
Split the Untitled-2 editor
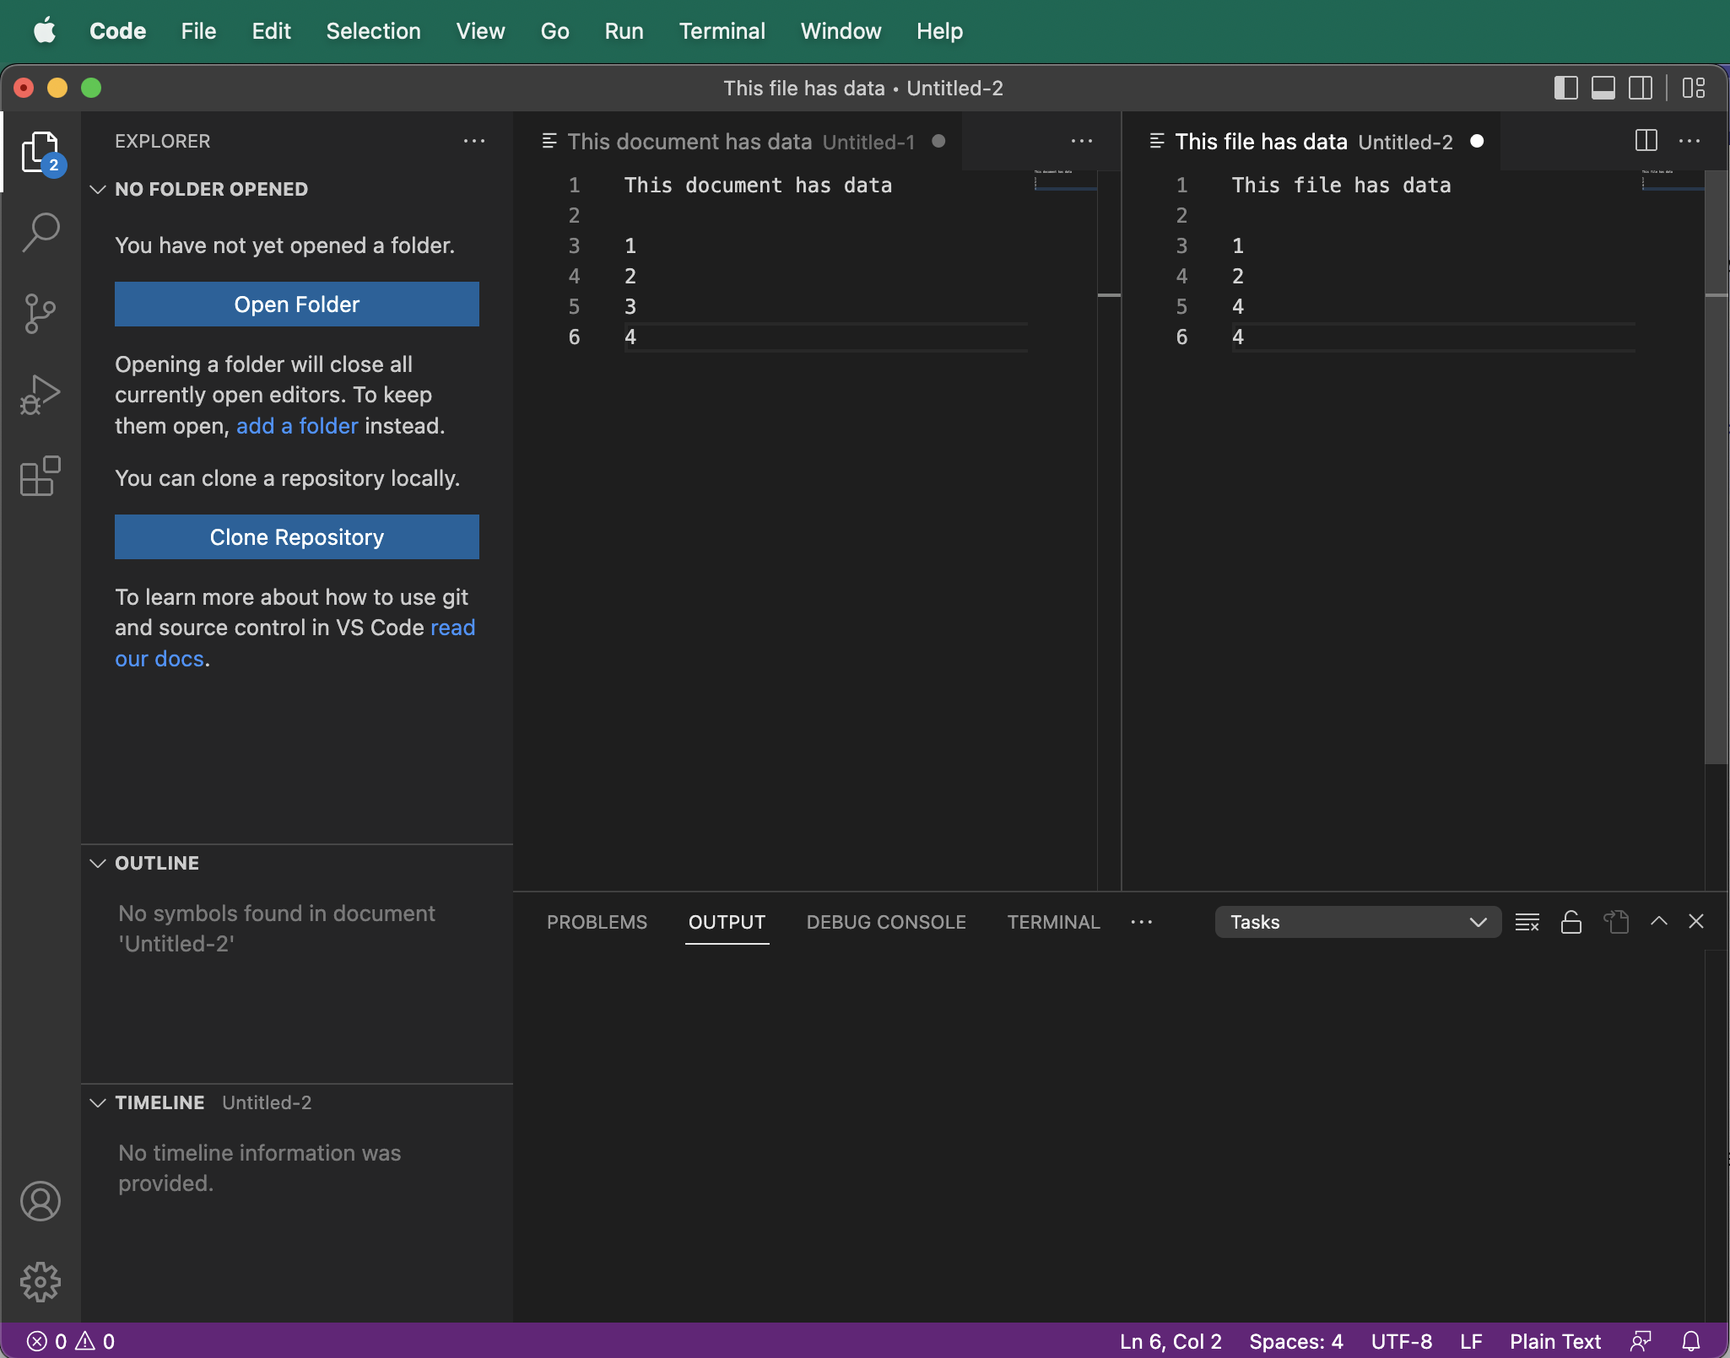point(1644,141)
